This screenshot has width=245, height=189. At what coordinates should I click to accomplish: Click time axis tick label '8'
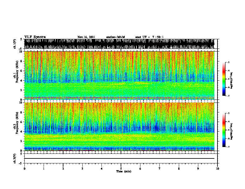[x=179, y=169]
